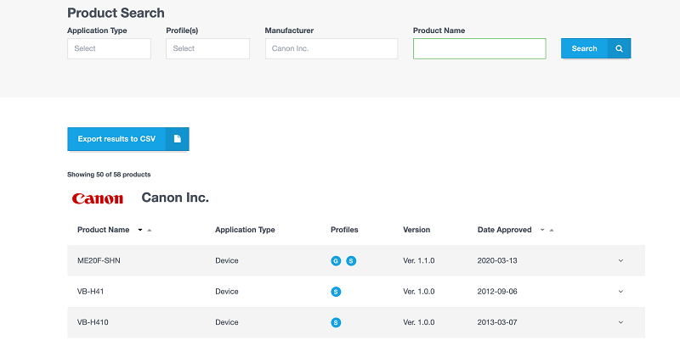Screen dimensions: 680x340
Task: Expand the VB-H410 row chevron
Action: point(620,322)
